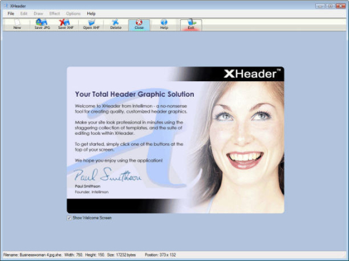Click the Close toolbar icon
Viewport: 349px width, 261px height.
pos(139,24)
